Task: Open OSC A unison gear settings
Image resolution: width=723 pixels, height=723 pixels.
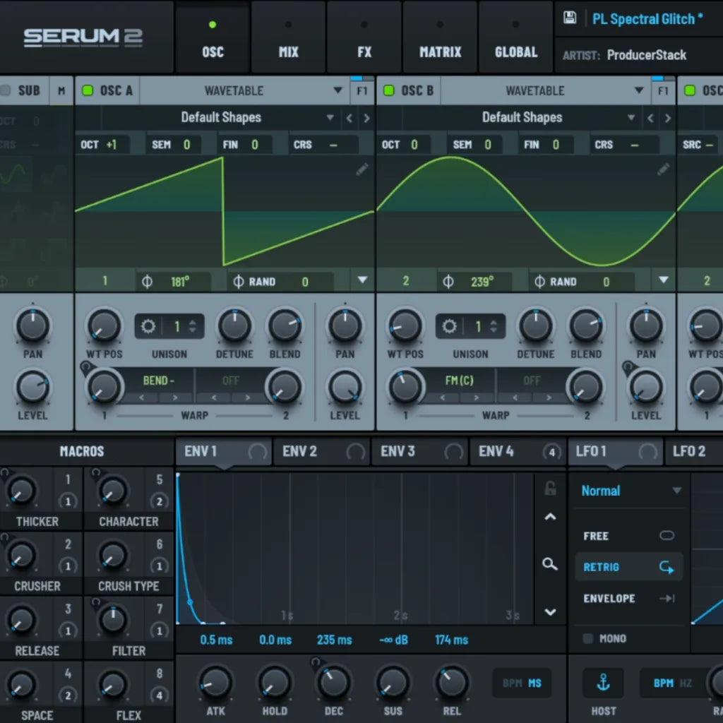Action: tap(148, 326)
